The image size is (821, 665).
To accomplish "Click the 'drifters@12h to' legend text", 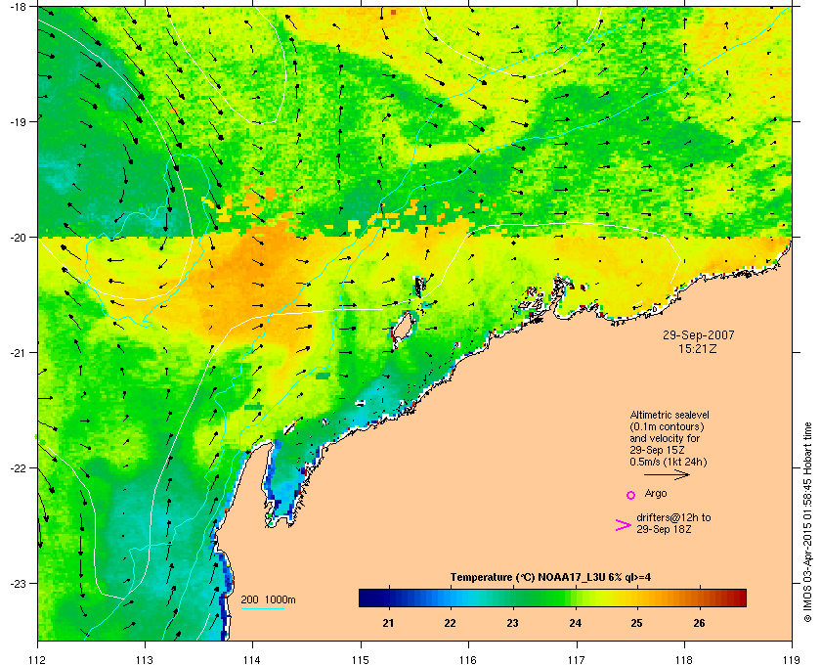I will (673, 517).
